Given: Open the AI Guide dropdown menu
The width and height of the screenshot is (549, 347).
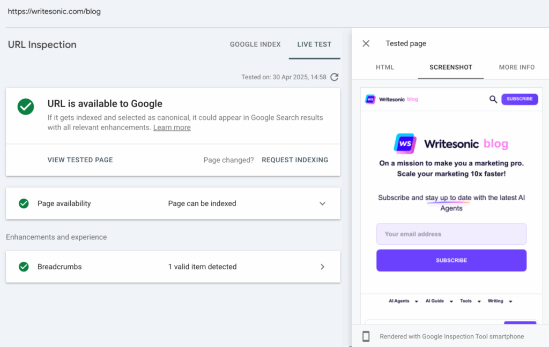Looking at the screenshot, I should (x=439, y=301).
